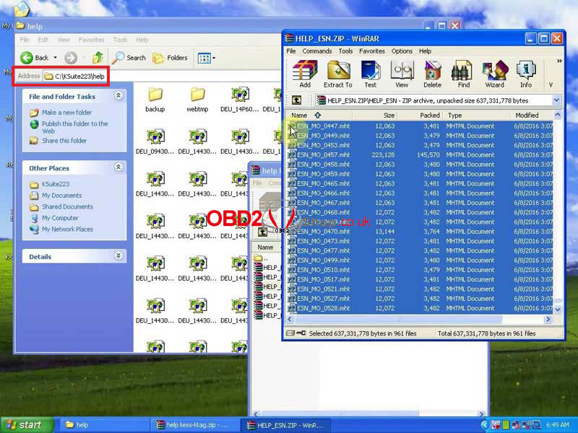Select the webtmp folder in Explorer
578x433 pixels.
(x=197, y=100)
